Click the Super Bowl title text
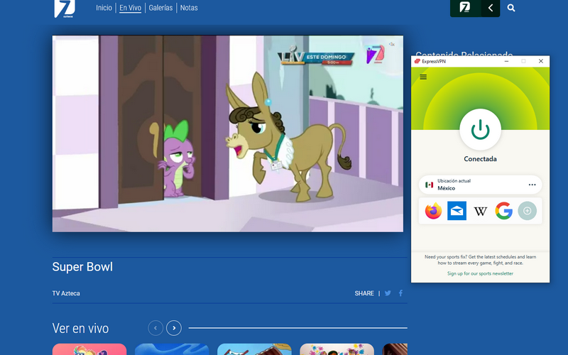 [82, 267]
